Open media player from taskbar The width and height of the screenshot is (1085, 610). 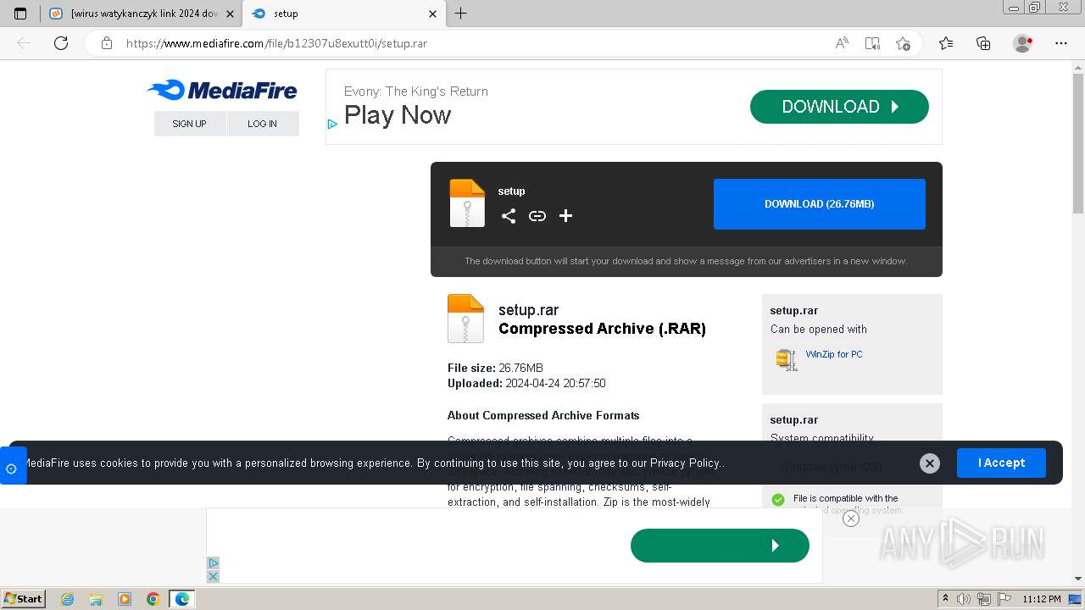click(x=125, y=599)
